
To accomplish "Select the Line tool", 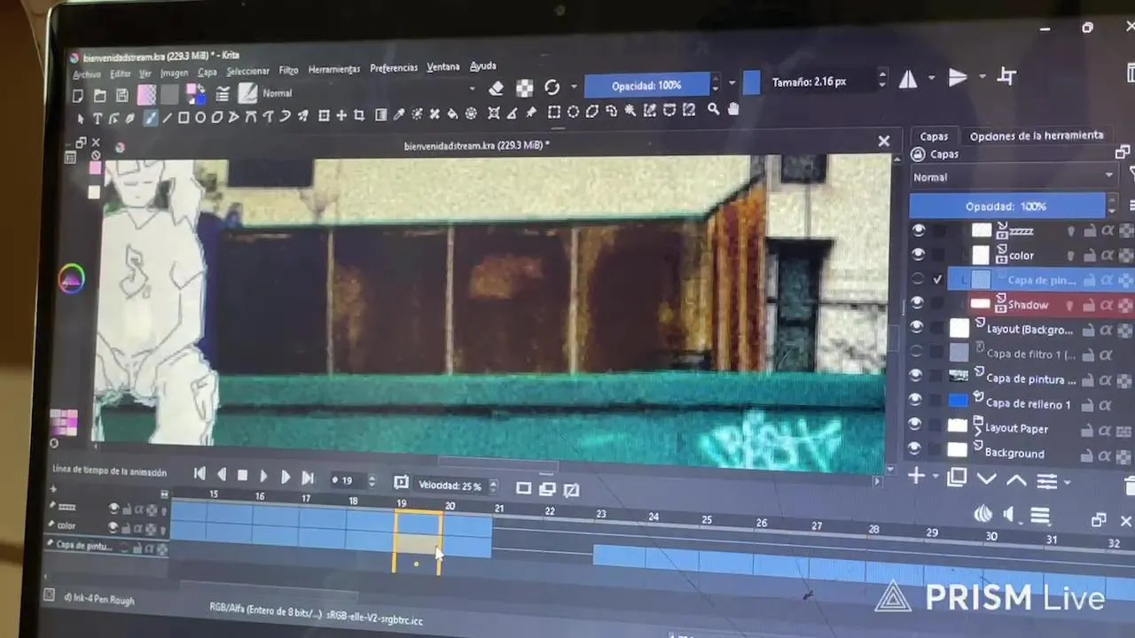I will point(167,117).
